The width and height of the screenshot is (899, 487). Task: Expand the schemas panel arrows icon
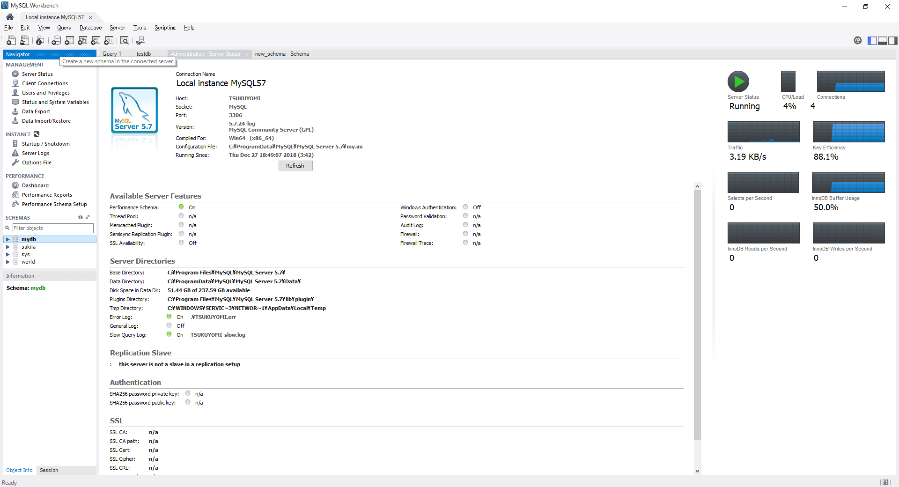coord(88,217)
